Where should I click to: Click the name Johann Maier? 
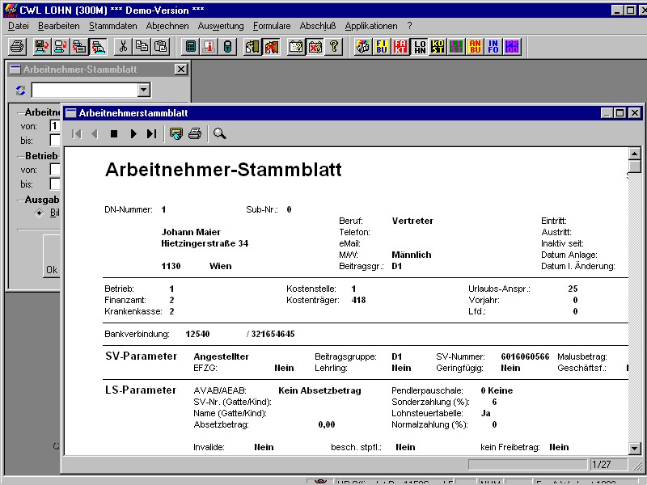pos(191,232)
